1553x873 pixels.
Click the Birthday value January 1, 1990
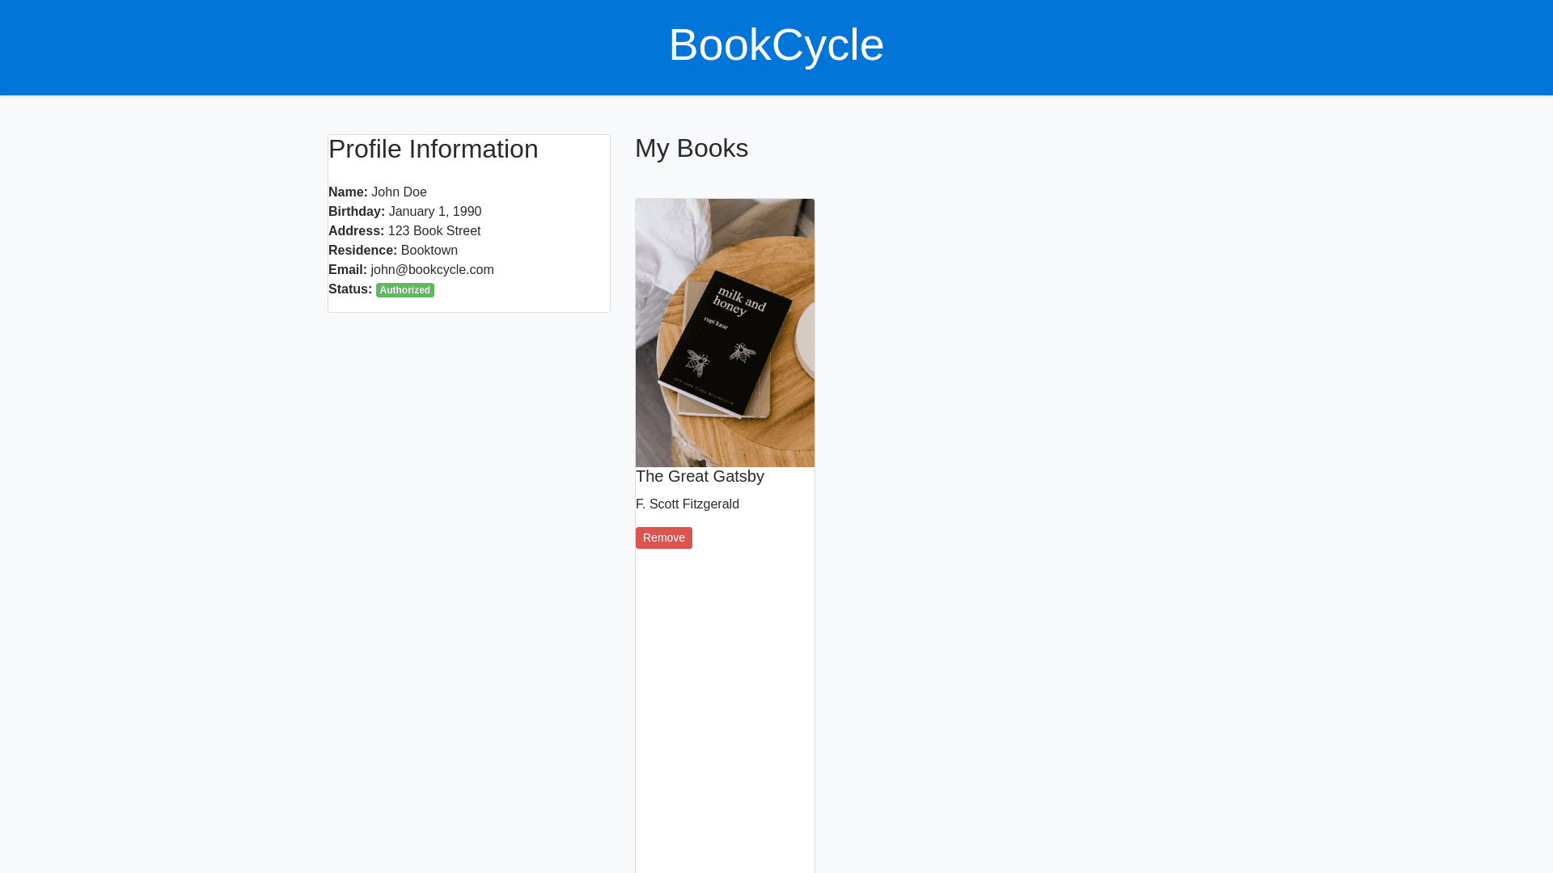(434, 212)
